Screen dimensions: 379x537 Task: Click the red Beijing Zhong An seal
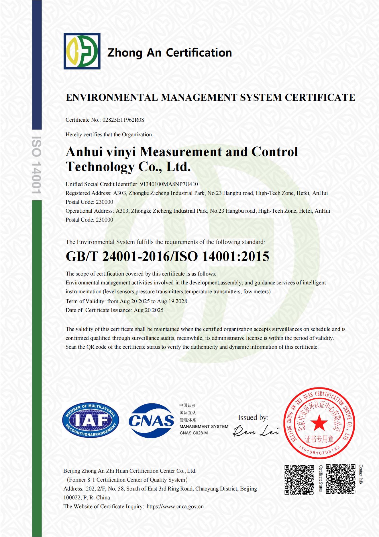click(319, 423)
